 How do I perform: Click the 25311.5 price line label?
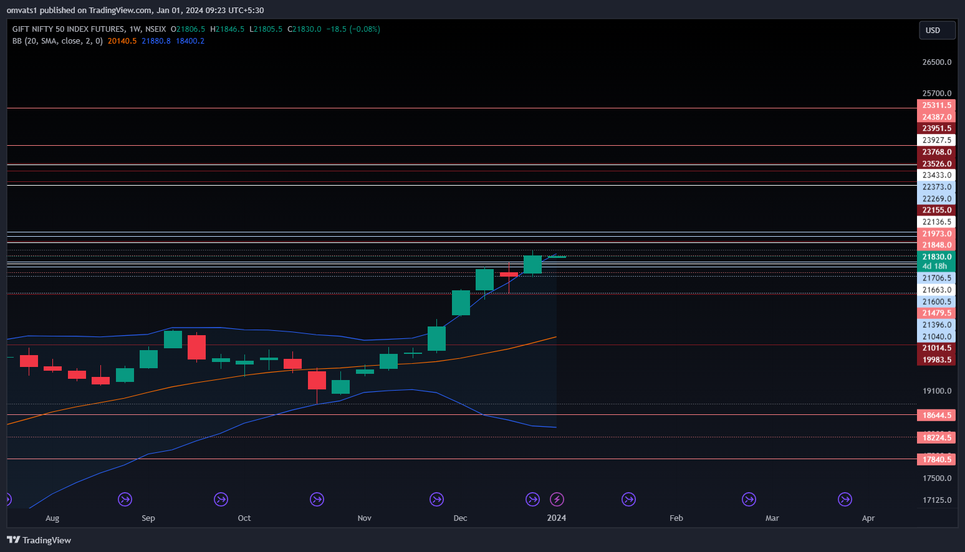click(936, 105)
